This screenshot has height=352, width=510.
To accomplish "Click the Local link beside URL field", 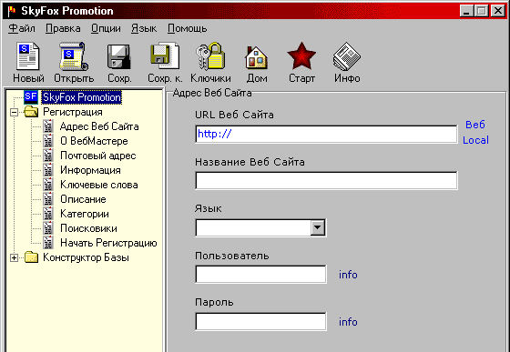I will [475, 140].
